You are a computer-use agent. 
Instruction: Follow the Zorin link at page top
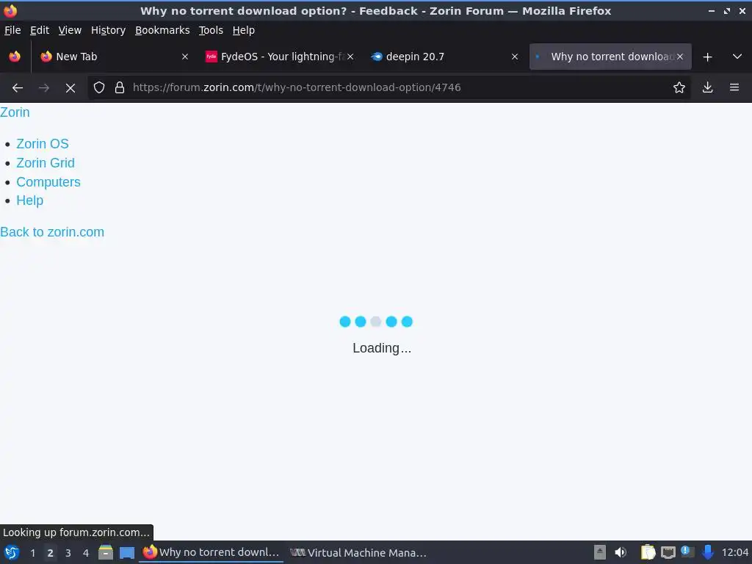point(15,112)
